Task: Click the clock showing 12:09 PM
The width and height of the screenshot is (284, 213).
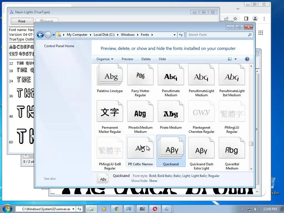Action: coord(270,209)
